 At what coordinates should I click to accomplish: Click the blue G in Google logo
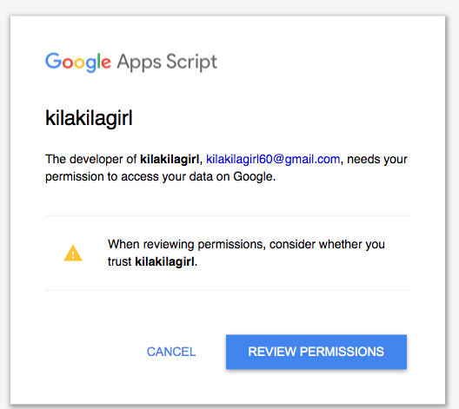[53, 61]
